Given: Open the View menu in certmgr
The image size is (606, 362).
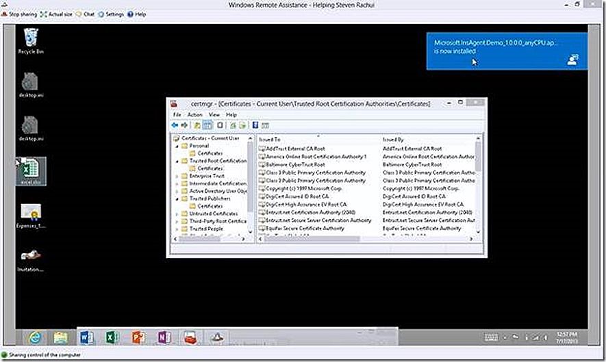Looking at the screenshot, I should pos(214,115).
